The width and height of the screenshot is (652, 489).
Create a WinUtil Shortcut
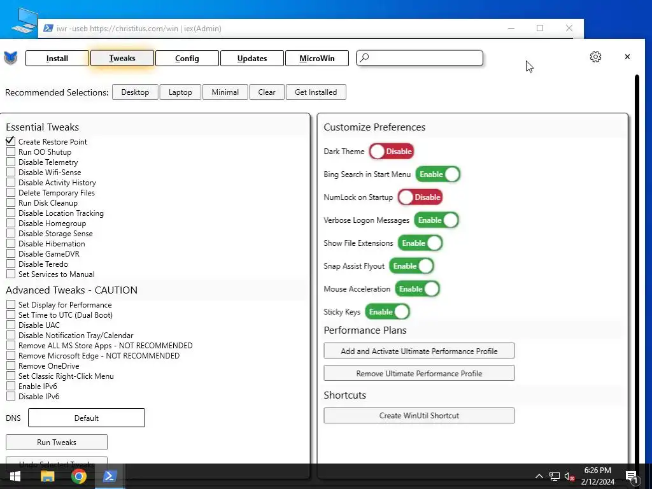click(419, 415)
